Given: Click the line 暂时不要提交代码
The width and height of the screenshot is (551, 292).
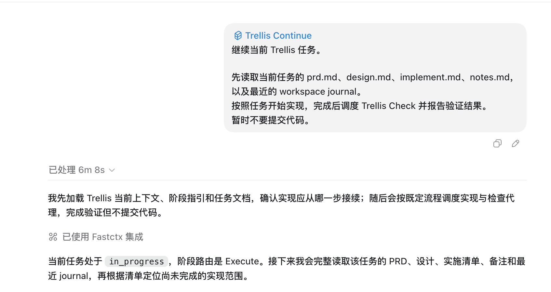Looking at the screenshot, I should coord(271,120).
